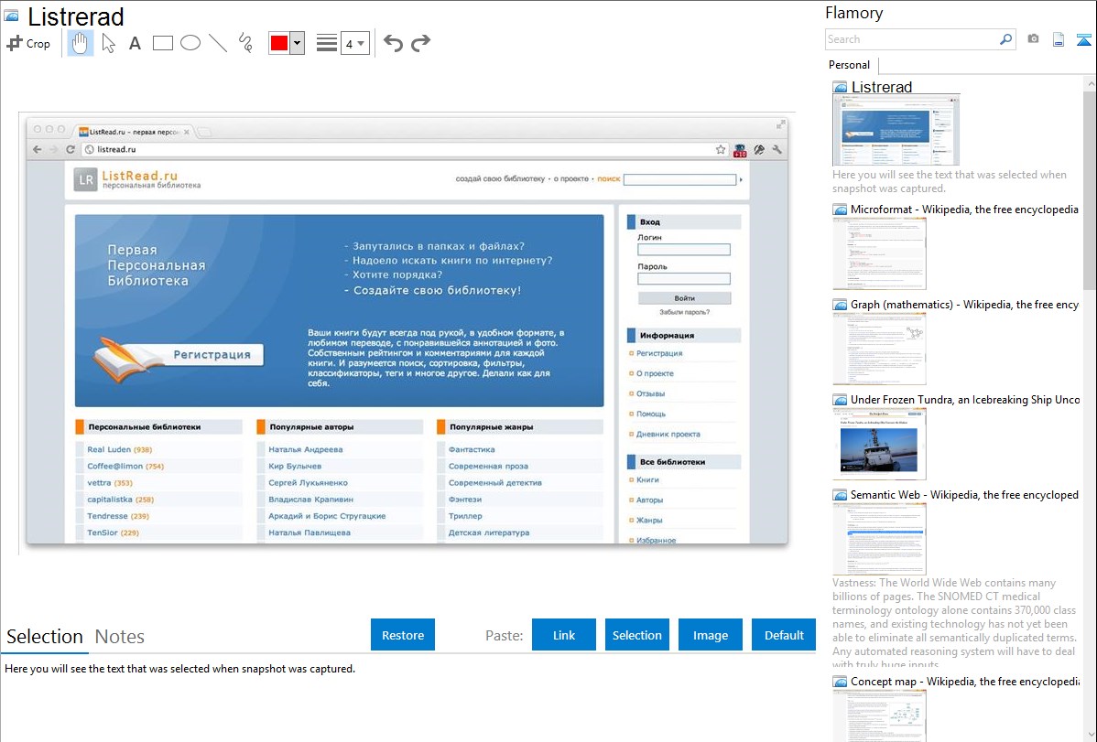Click the Flamory app icon beside Listreread title
Viewport: 1097px width, 742px height.
tap(11, 16)
